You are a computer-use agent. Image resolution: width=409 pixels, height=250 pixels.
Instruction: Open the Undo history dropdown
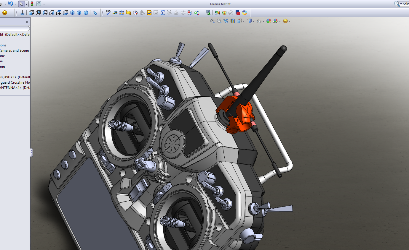[16, 4]
